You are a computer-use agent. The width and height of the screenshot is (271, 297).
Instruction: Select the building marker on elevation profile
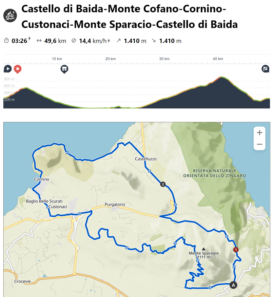(64, 69)
